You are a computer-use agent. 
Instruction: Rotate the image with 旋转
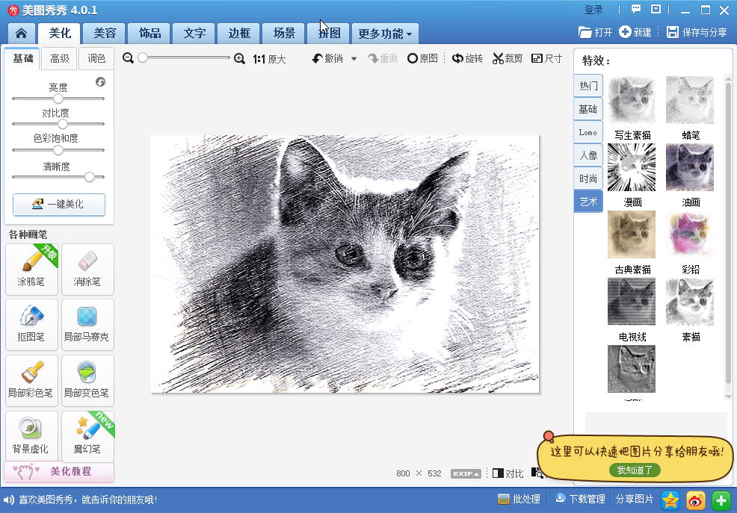point(468,58)
